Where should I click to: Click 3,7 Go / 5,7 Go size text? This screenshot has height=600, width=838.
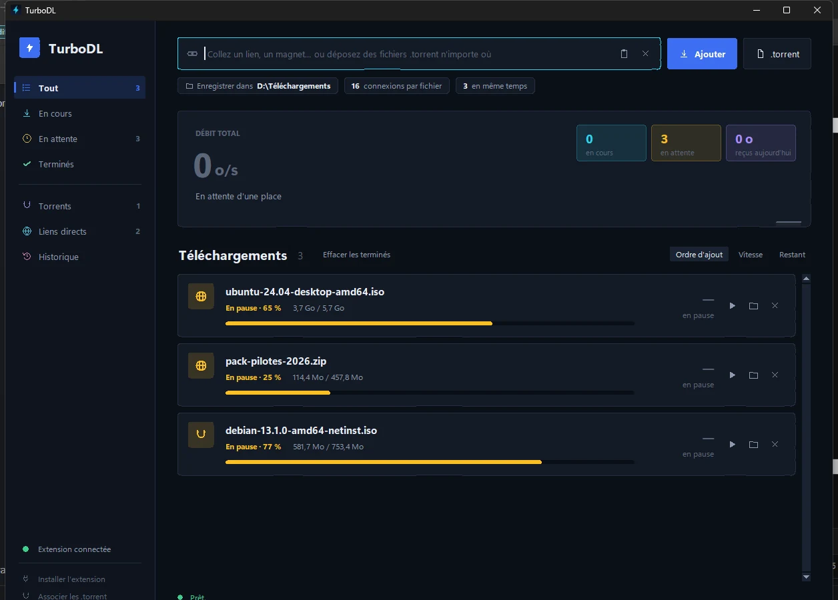pyautogui.click(x=319, y=309)
